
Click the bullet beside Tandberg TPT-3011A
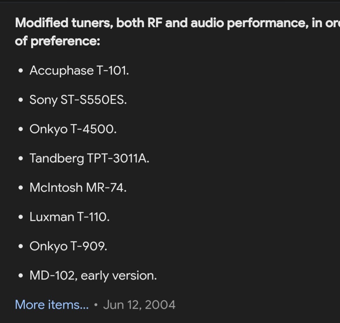(21, 158)
